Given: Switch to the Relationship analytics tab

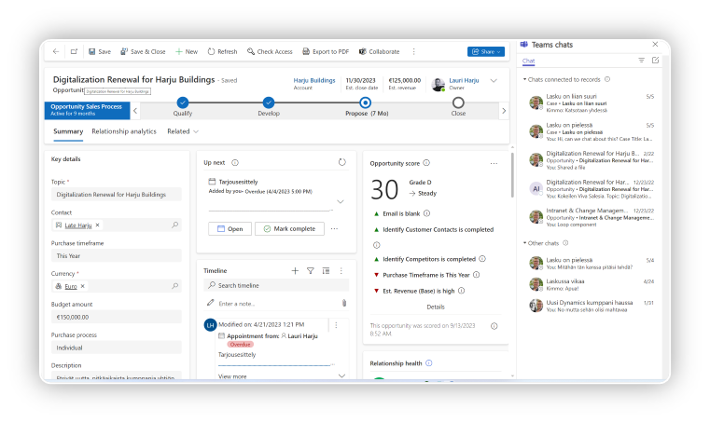Looking at the screenshot, I should 124,131.
